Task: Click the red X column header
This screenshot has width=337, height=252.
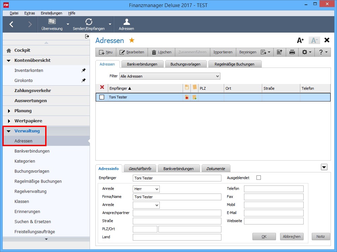Action: [102, 87]
